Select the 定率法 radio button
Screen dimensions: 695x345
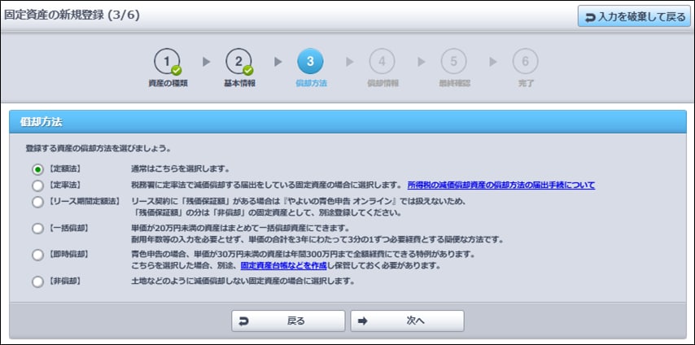(37, 185)
